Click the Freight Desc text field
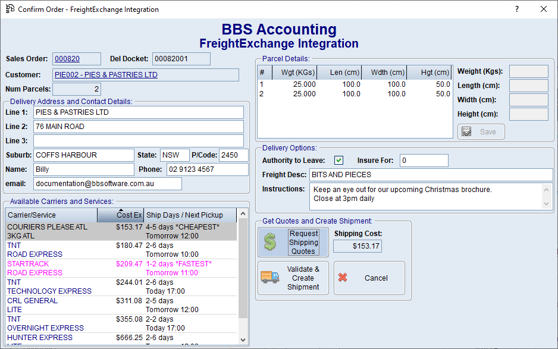This screenshot has width=558, height=349. click(x=431, y=175)
